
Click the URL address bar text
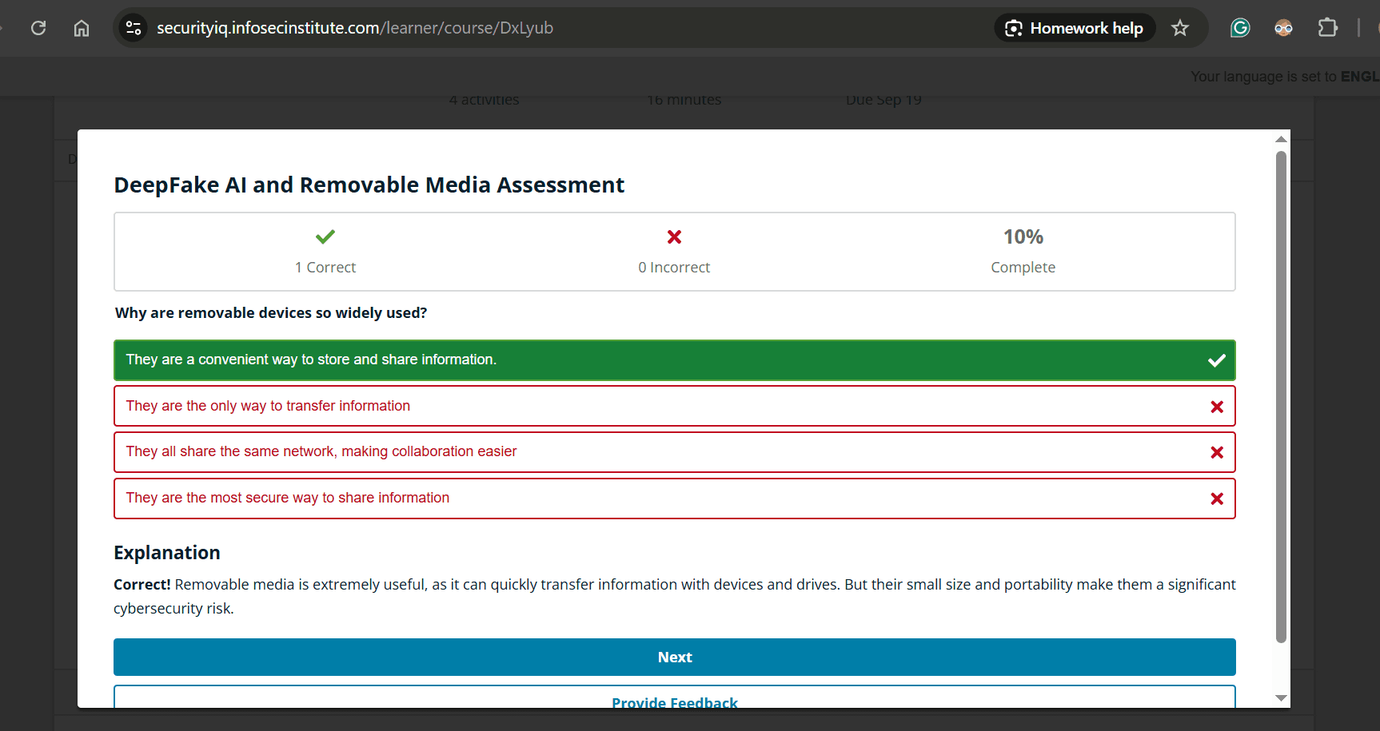click(x=355, y=28)
